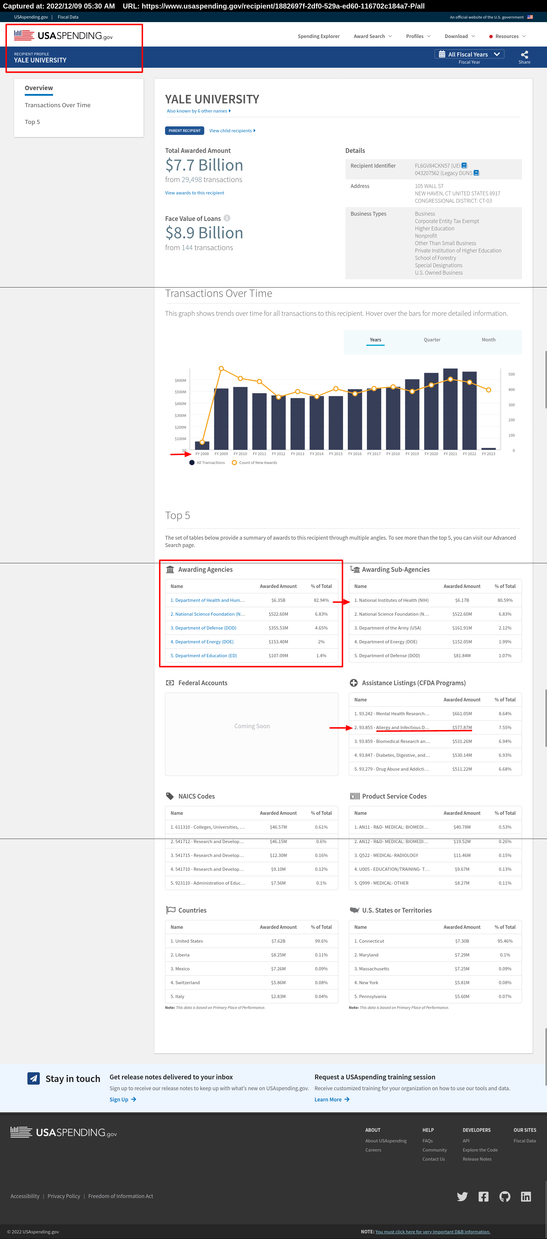Image resolution: width=547 pixels, height=1239 pixels.
Task: Click the US flag icon in top banner
Action: [x=530, y=17]
